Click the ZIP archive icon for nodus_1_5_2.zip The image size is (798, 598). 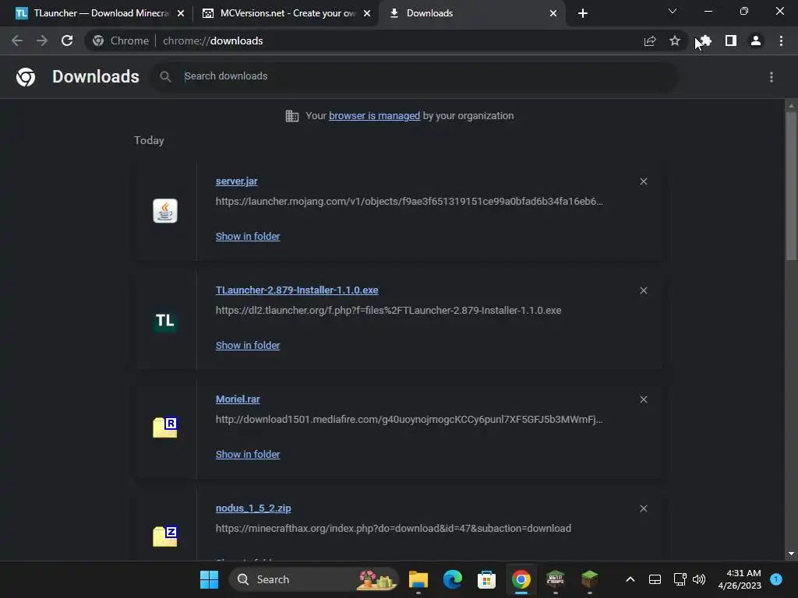pos(165,536)
